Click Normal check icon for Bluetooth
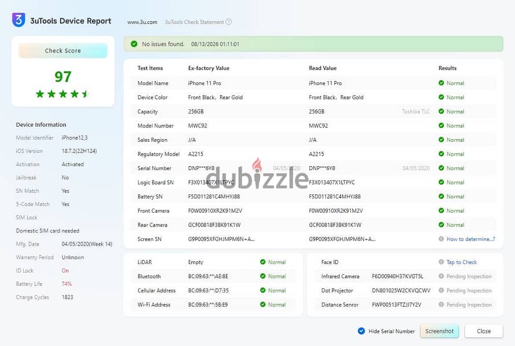515x346 pixels. tap(263, 276)
